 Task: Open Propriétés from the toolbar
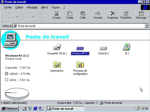(x=126, y=15)
